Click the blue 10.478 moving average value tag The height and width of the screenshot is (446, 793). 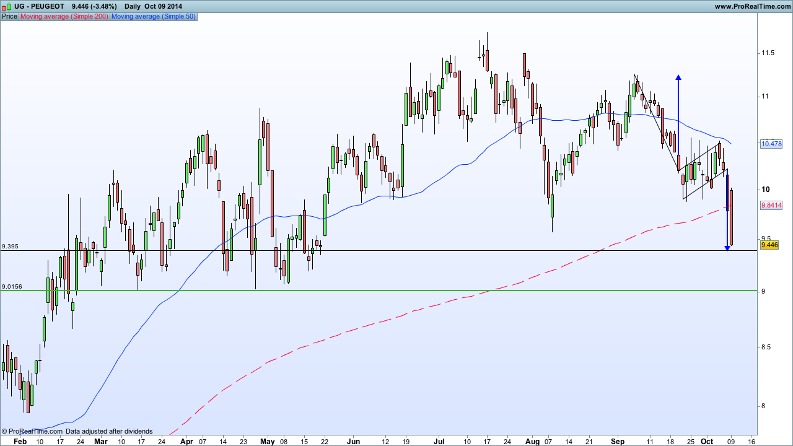tap(771, 144)
